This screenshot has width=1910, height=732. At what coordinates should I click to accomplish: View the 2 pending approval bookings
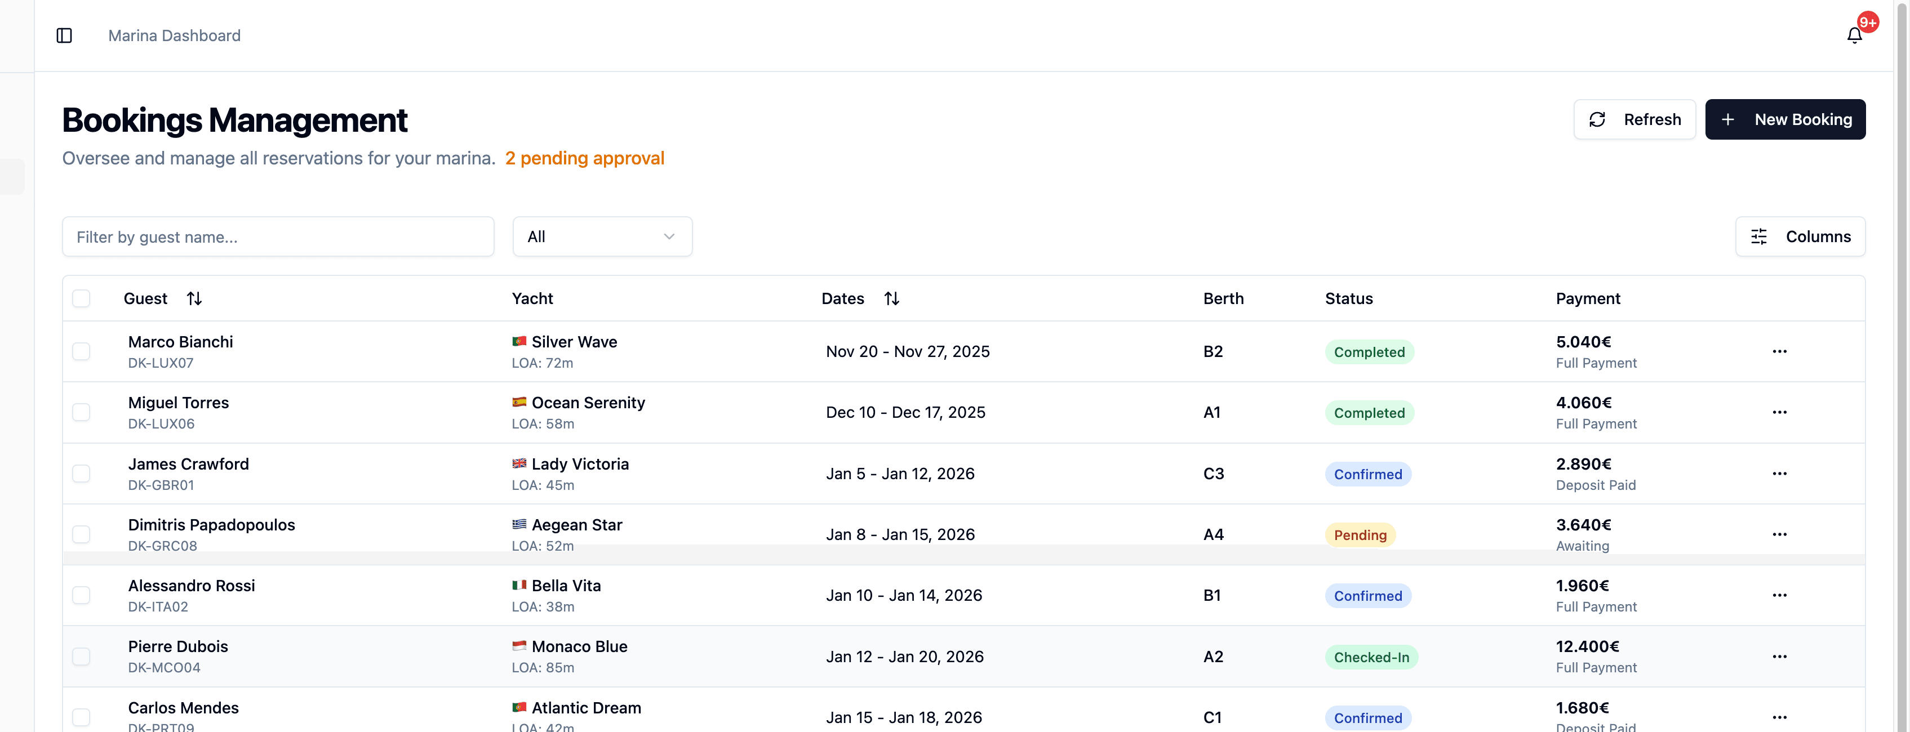[x=585, y=158]
